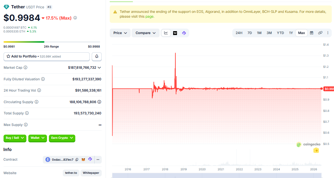The image size is (334, 178).
Task: Open the Compare dropdown
Action: click(x=145, y=33)
